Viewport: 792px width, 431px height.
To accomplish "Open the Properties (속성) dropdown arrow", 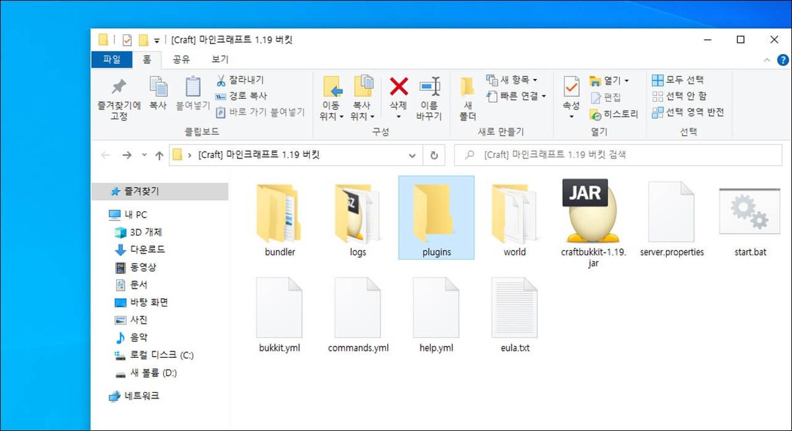I will (x=571, y=117).
